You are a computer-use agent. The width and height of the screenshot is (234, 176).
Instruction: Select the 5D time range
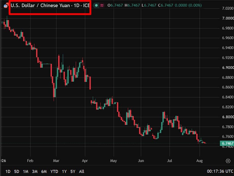point(17,171)
